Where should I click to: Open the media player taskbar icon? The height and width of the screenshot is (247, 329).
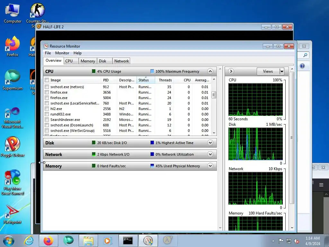(x=108, y=241)
